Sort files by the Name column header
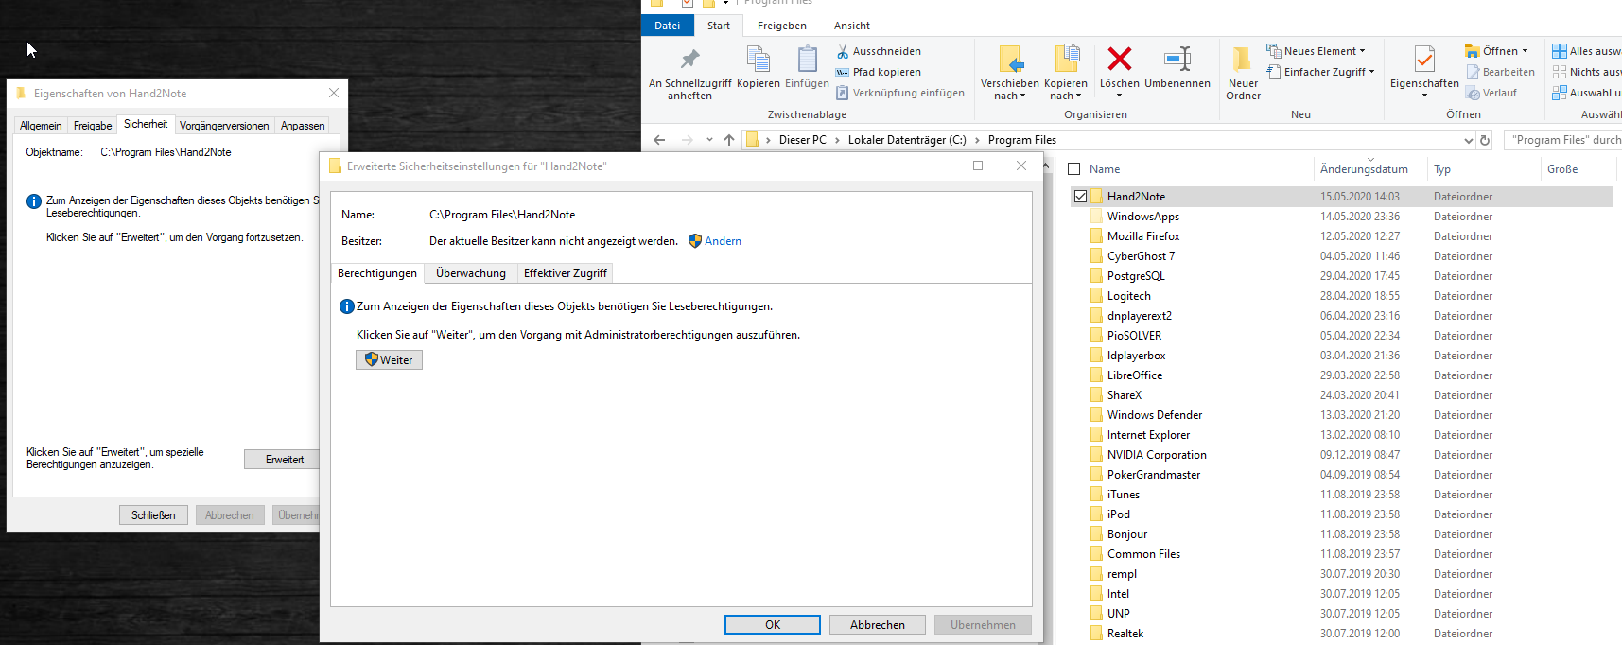Viewport: 1622px width, 645px height. [x=1105, y=169]
